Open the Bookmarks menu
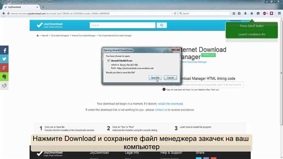The width and height of the screenshot is (283, 159). [x=32, y=2]
